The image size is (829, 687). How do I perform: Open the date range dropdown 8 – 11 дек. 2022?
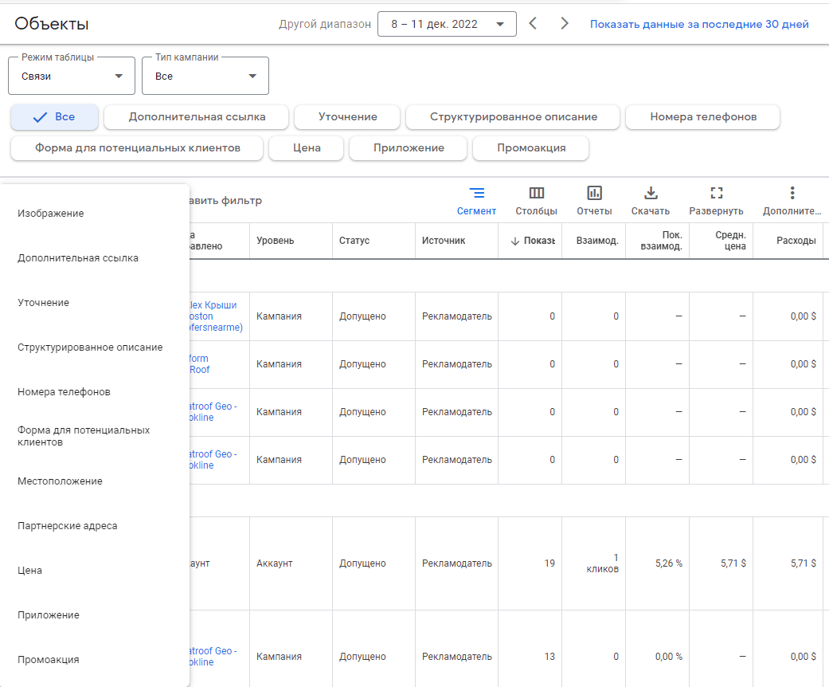tap(447, 24)
